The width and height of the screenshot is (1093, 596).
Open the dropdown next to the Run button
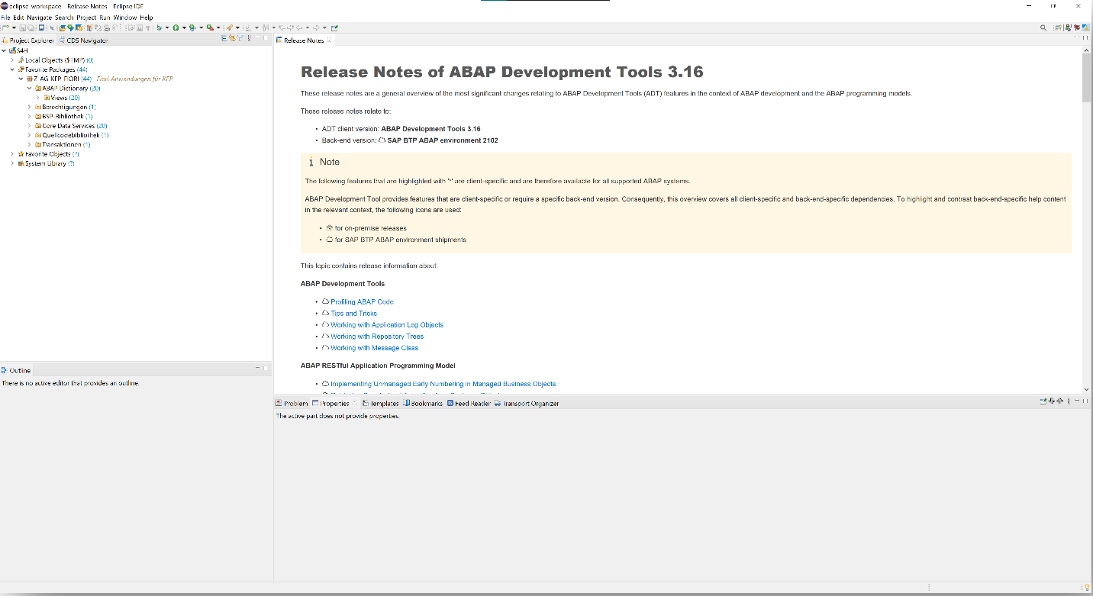click(184, 27)
